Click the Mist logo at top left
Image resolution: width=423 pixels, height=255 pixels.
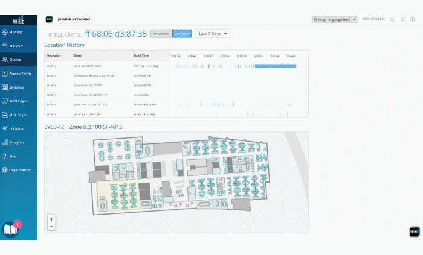click(x=18, y=20)
